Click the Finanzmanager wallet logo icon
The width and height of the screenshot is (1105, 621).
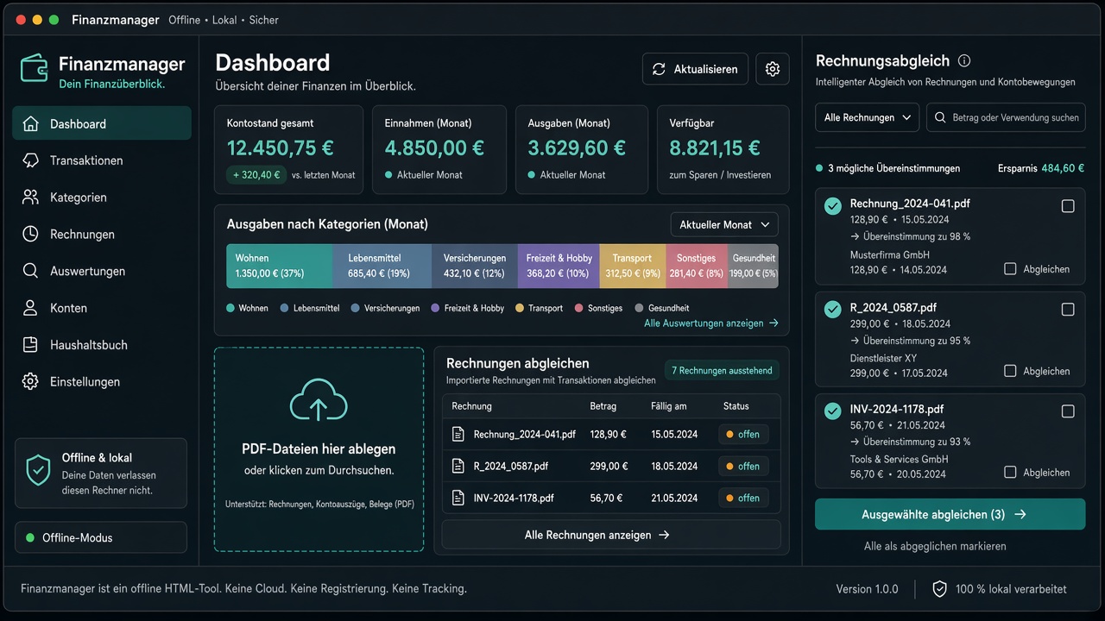click(34, 68)
